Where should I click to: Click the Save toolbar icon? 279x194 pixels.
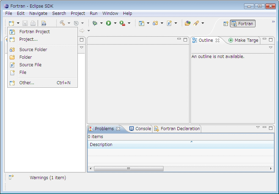point(25,23)
